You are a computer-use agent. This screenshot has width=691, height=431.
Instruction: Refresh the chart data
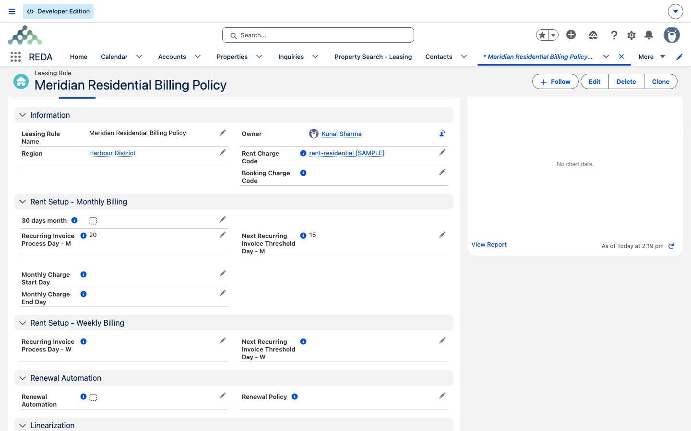click(671, 246)
